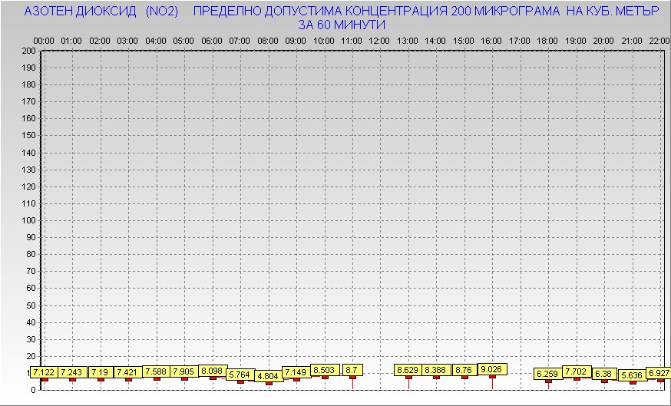Select the 09:00 hour label

pyautogui.click(x=296, y=41)
